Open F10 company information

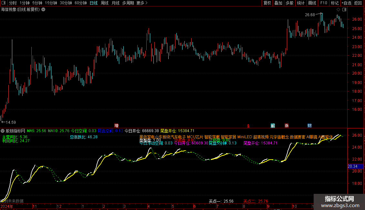(324, 3)
